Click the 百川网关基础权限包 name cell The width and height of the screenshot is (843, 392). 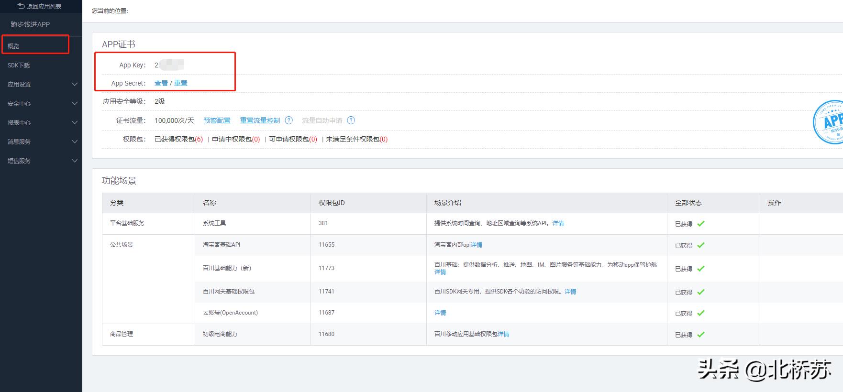click(x=229, y=292)
